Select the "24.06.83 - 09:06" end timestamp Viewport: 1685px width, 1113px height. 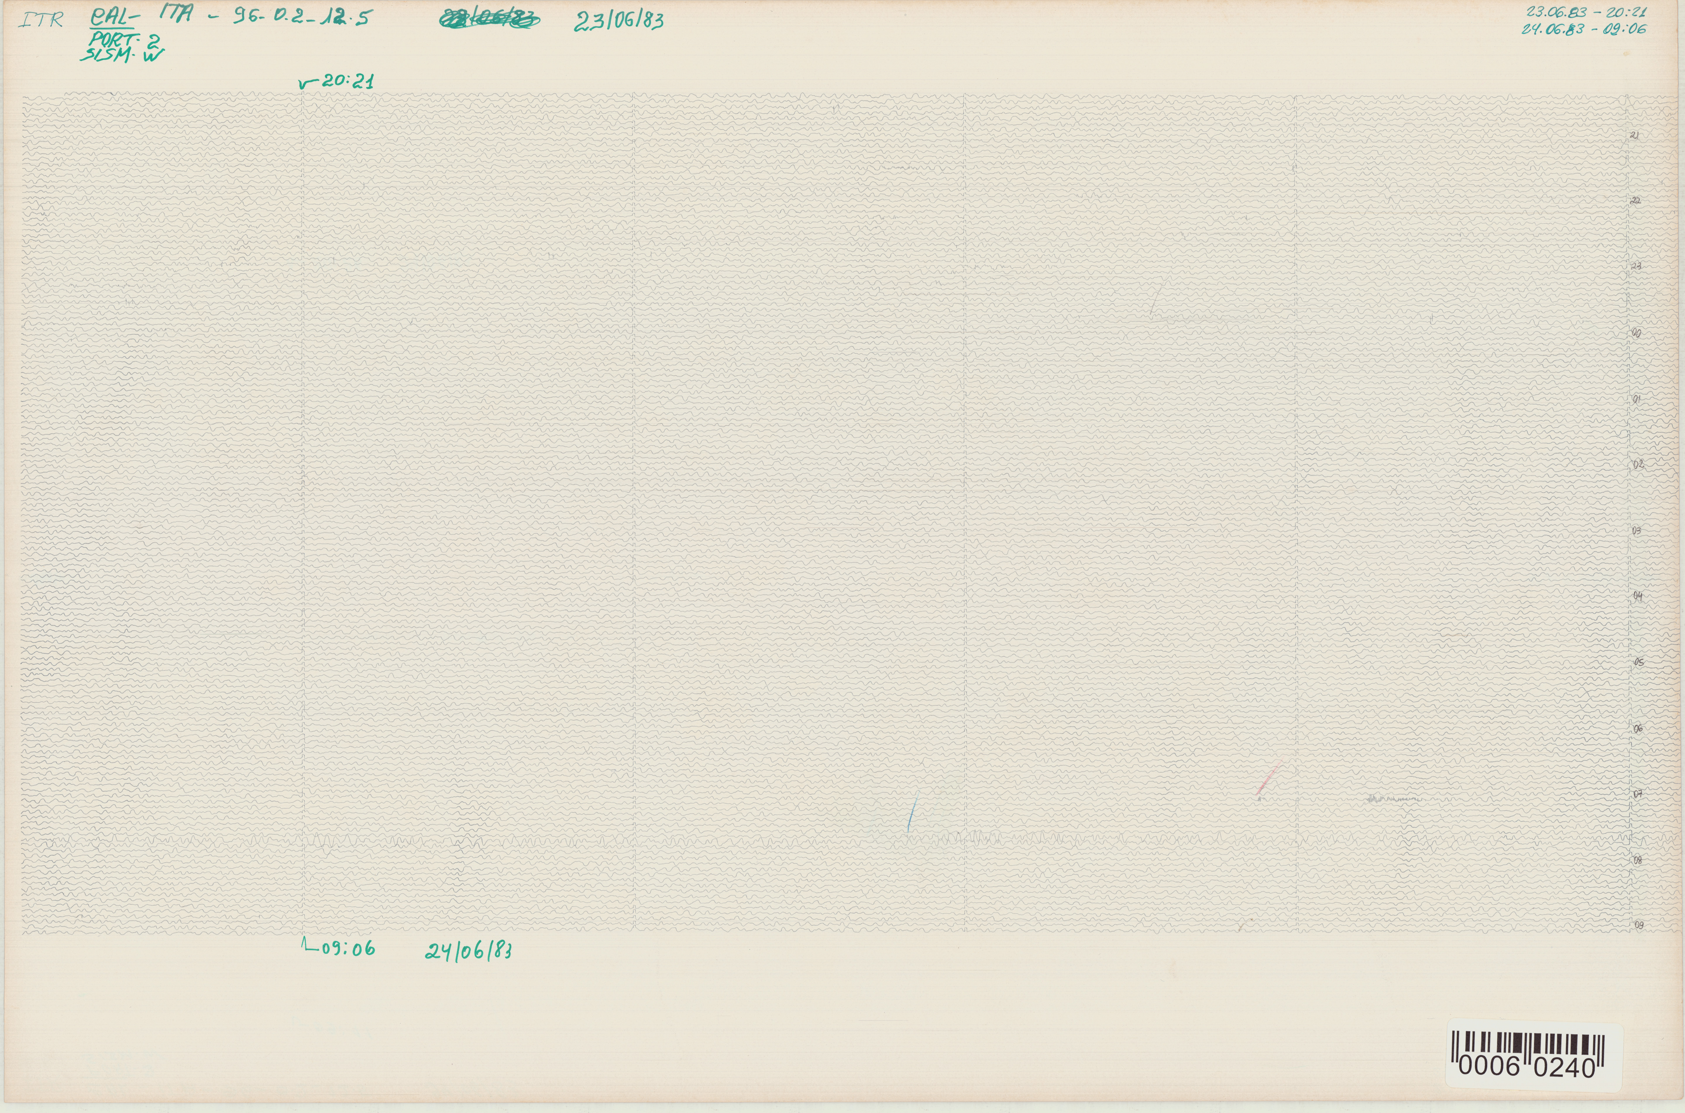click(1584, 29)
